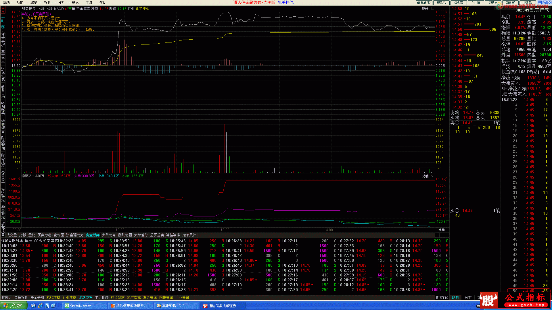Select 新股日历 in left sidebar
552x310 pixels.
(x=3, y=91)
